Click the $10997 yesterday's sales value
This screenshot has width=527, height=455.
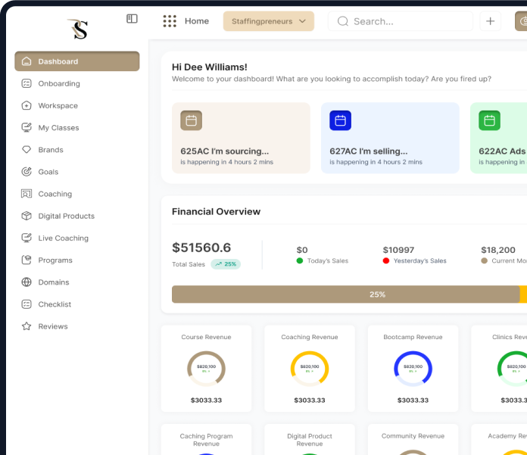pyautogui.click(x=398, y=250)
